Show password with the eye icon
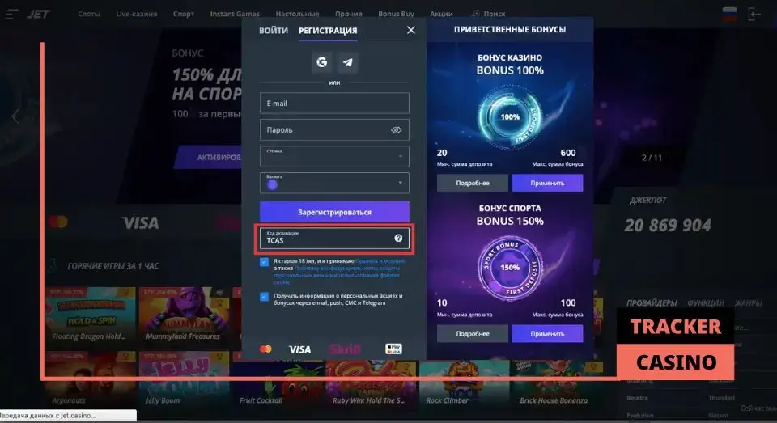 (396, 129)
